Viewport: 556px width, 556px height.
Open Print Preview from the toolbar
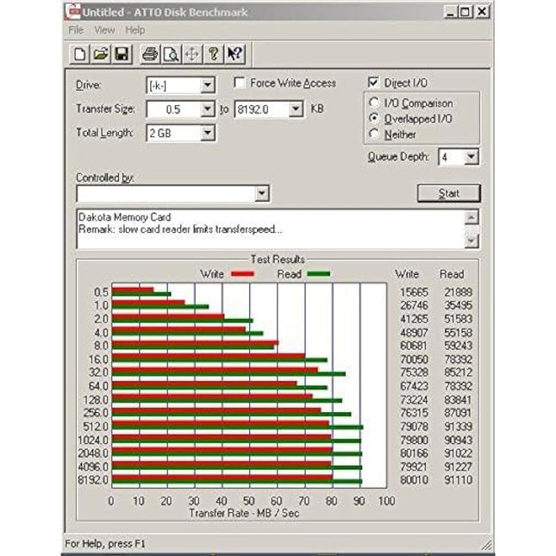click(x=171, y=54)
